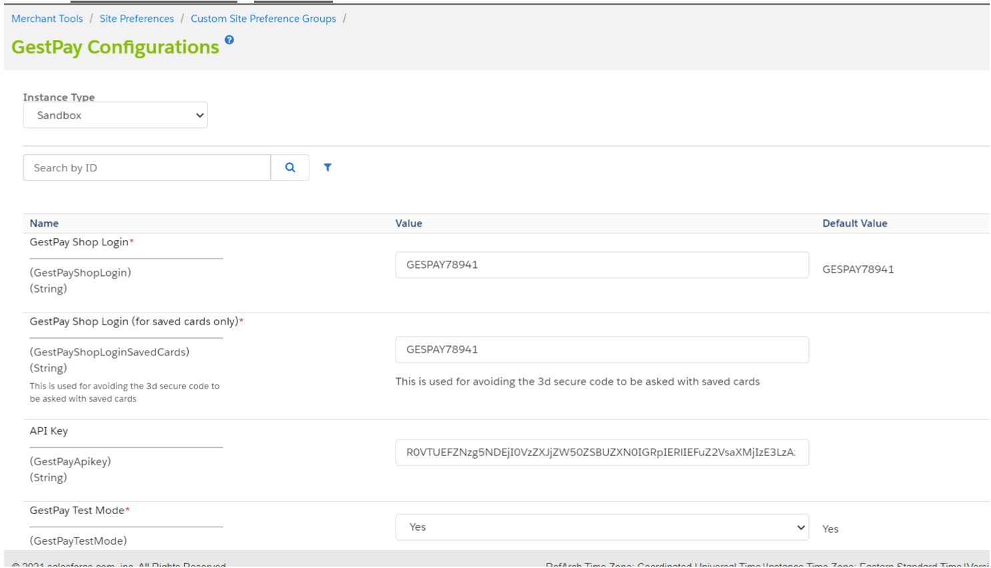This screenshot has height=568, width=991.
Task: Focus the Search by ID field
Action: pyautogui.click(x=147, y=167)
